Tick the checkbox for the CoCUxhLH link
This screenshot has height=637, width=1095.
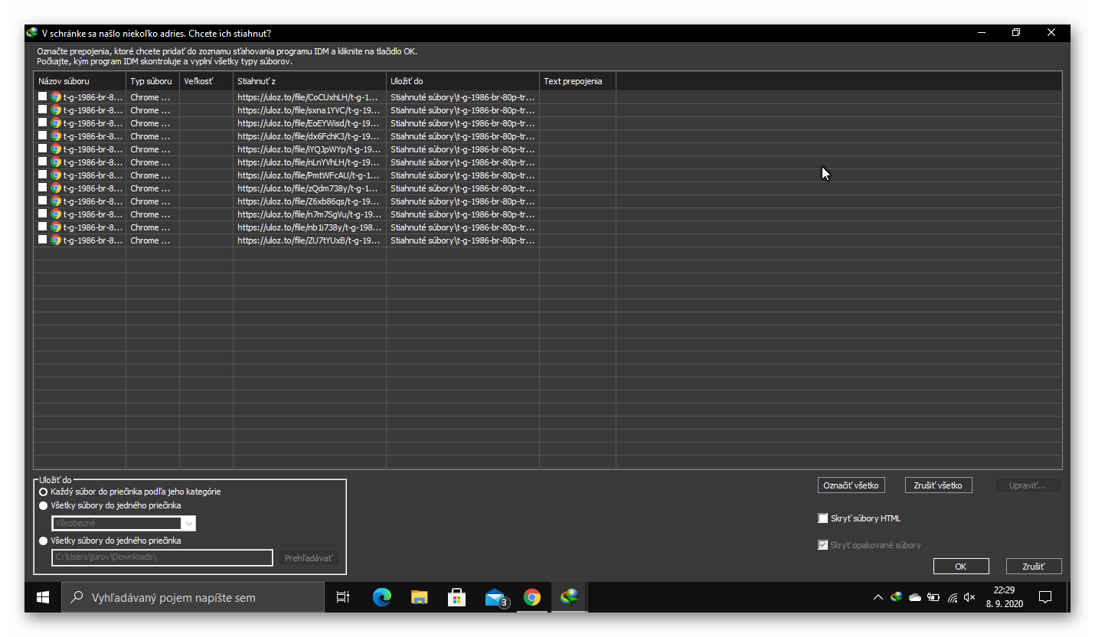(x=43, y=96)
